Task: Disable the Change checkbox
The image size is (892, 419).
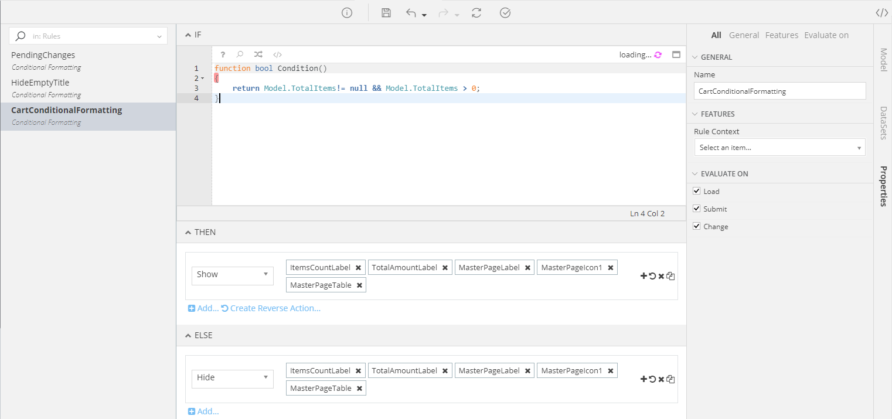Action: [x=697, y=226]
